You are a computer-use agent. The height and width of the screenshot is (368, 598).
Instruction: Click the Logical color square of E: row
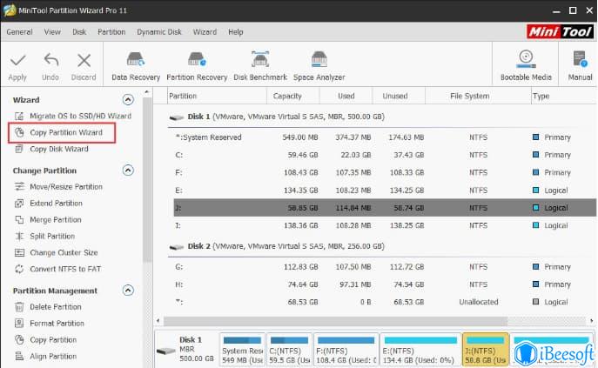point(536,190)
